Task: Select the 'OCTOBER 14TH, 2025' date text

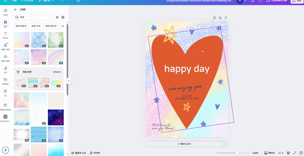Action: coord(187,99)
